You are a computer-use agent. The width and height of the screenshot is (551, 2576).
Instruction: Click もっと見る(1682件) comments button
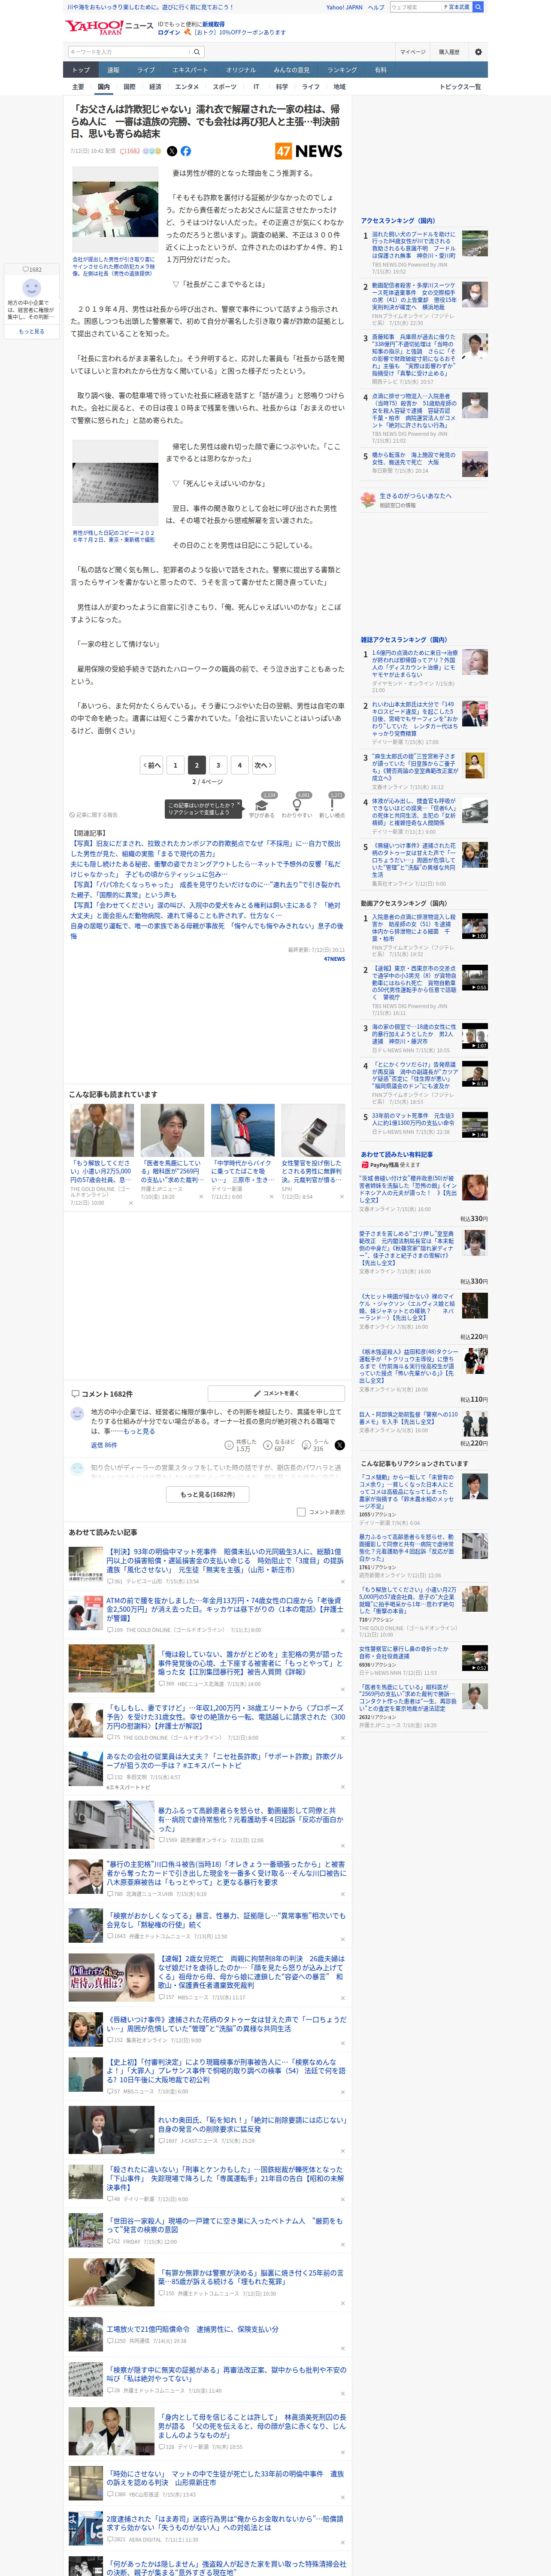207,1494
